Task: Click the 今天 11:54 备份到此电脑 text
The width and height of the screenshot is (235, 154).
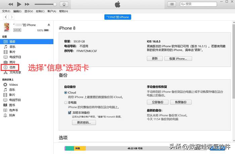Action: [x=162, y=119]
